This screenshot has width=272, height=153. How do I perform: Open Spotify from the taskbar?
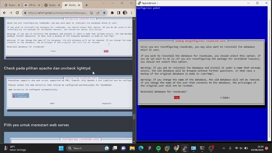click(159, 148)
